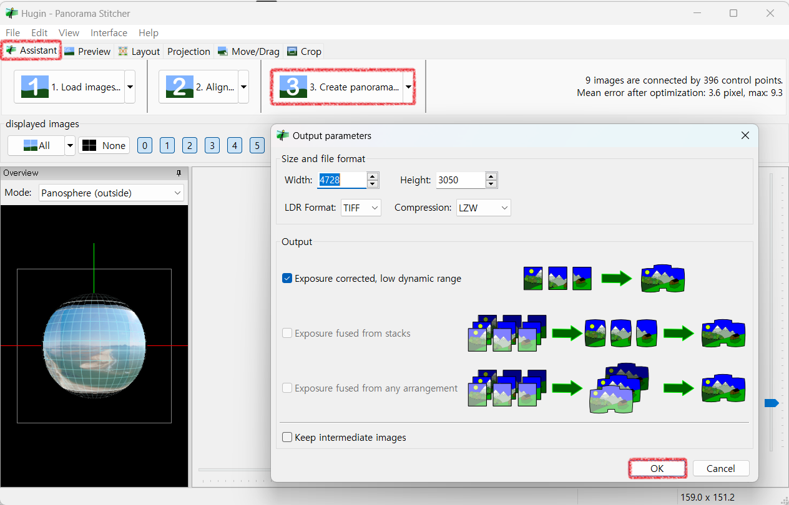789x505 pixels.
Task: Switch to the Assistant tab
Action: click(31, 50)
